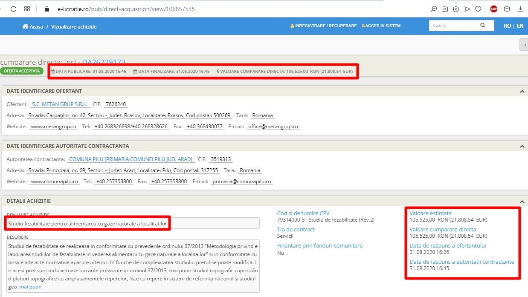
Task: Expand the side panel arrow at right edge
Action: point(524,44)
